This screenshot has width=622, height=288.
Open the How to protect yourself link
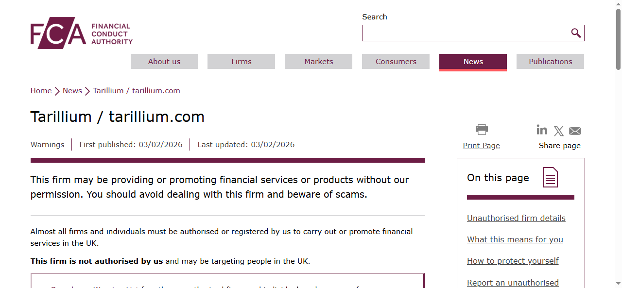tap(513, 261)
